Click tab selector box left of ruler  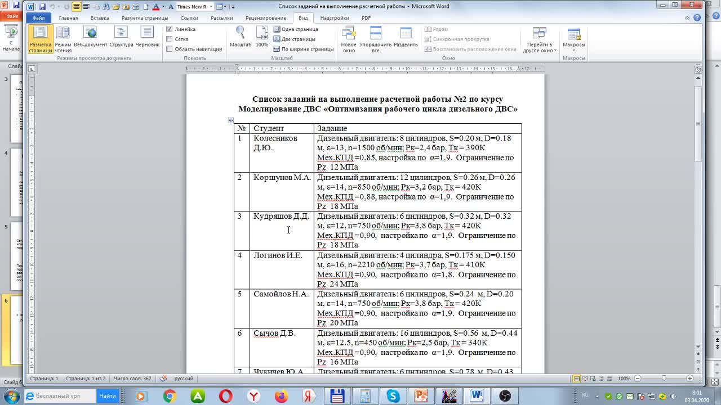[x=32, y=69]
